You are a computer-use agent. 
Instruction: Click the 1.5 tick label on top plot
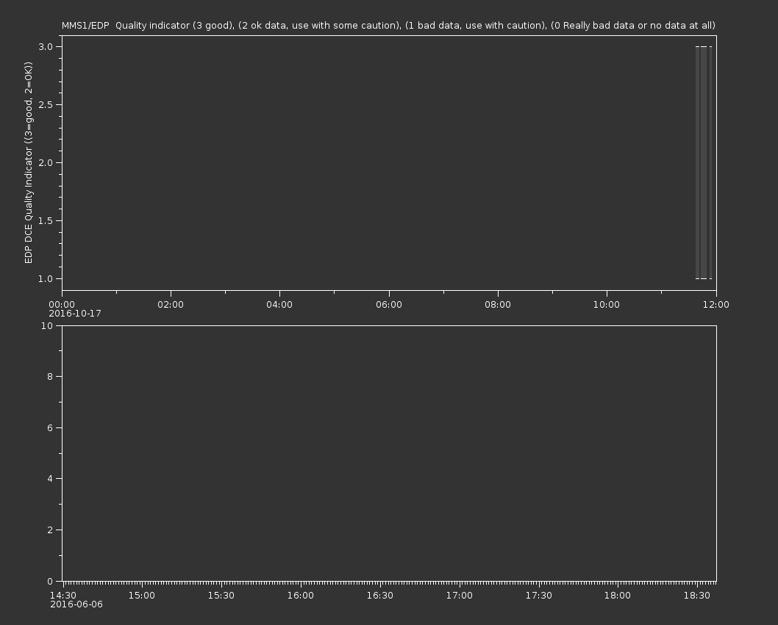coord(46,220)
